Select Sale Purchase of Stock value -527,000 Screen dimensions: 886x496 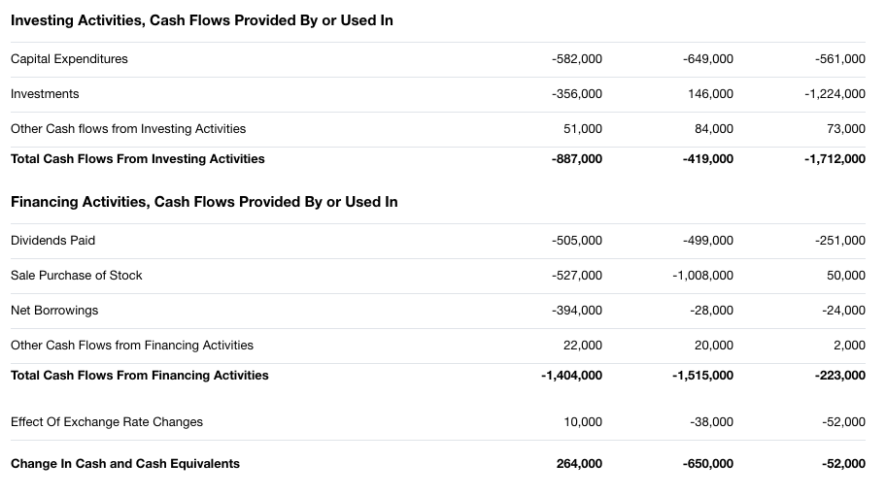577,276
